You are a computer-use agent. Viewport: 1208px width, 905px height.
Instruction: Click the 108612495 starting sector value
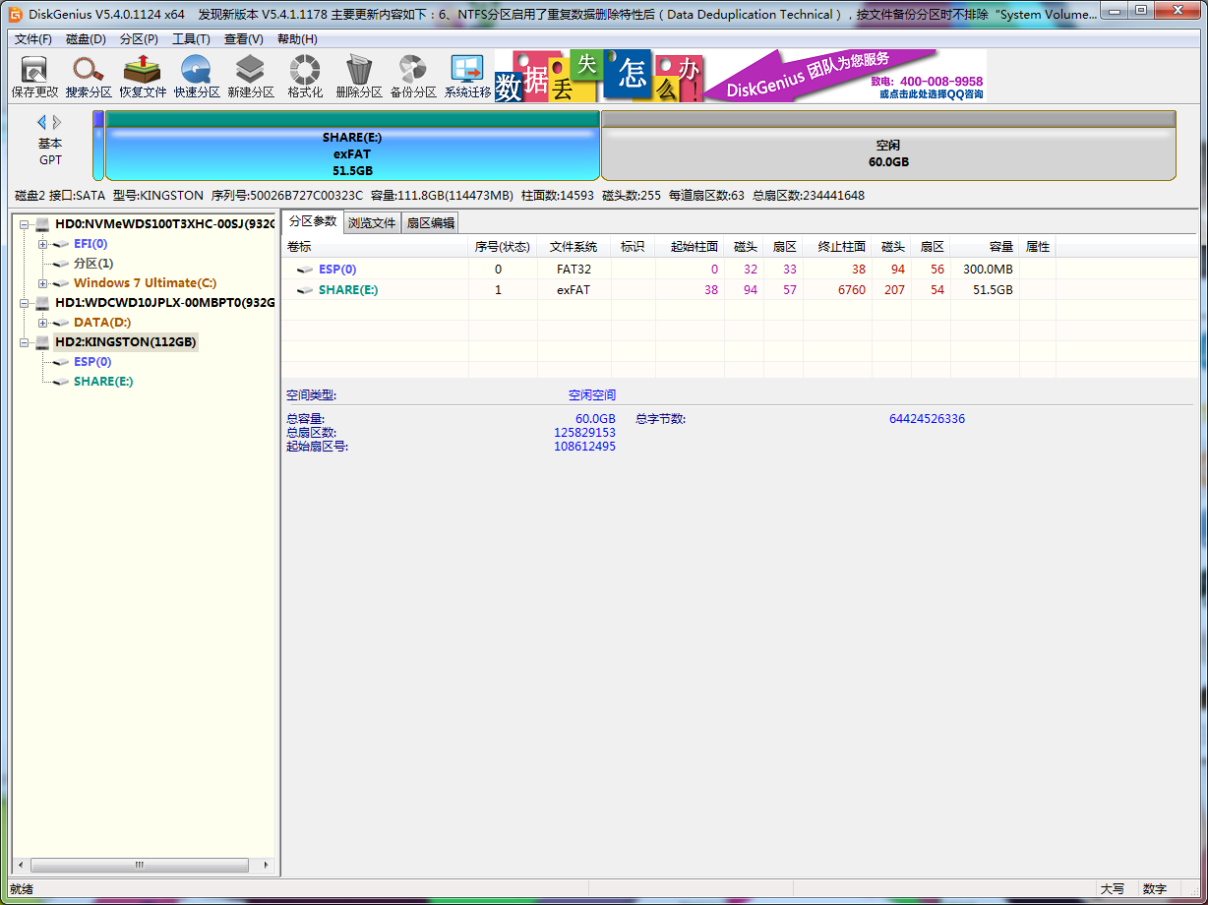pos(584,447)
